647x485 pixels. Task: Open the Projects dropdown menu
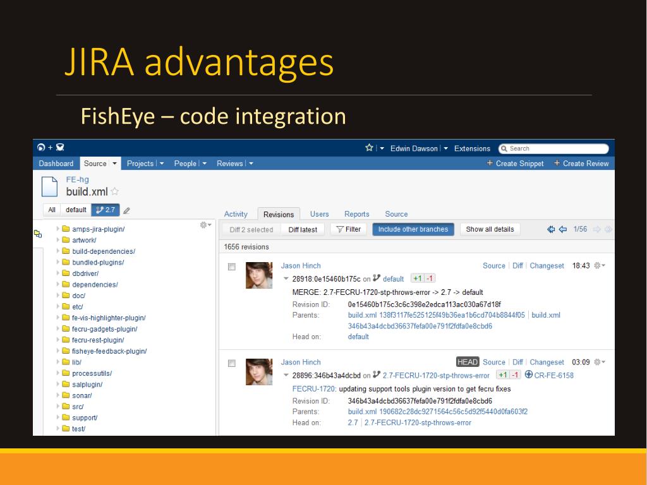pos(145,164)
